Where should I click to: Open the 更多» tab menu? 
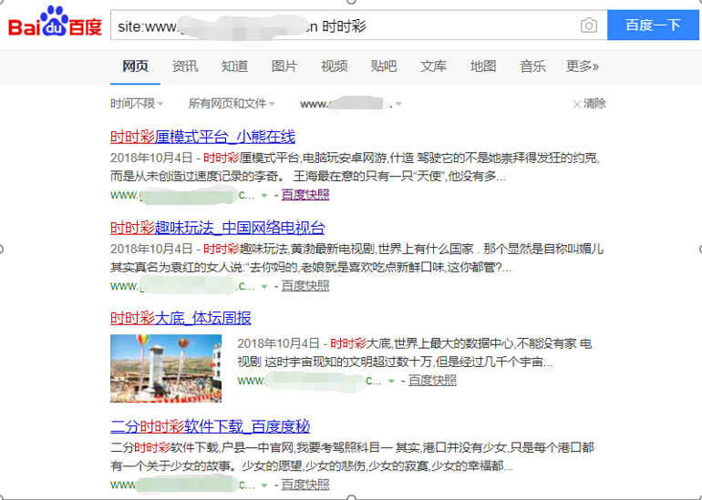[582, 66]
